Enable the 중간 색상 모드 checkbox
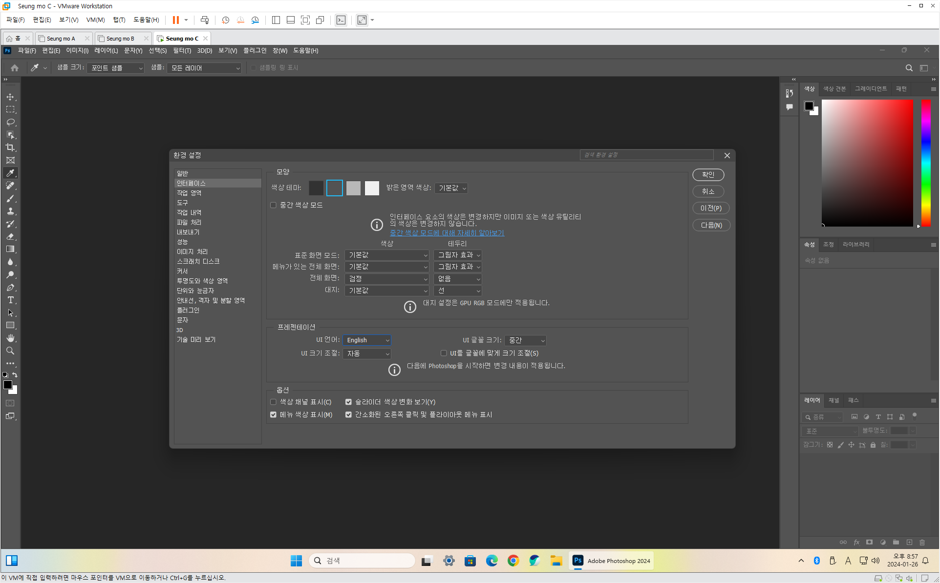This screenshot has width=940, height=583. [274, 205]
